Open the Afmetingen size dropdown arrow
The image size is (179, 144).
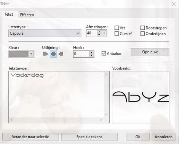tap(104, 33)
